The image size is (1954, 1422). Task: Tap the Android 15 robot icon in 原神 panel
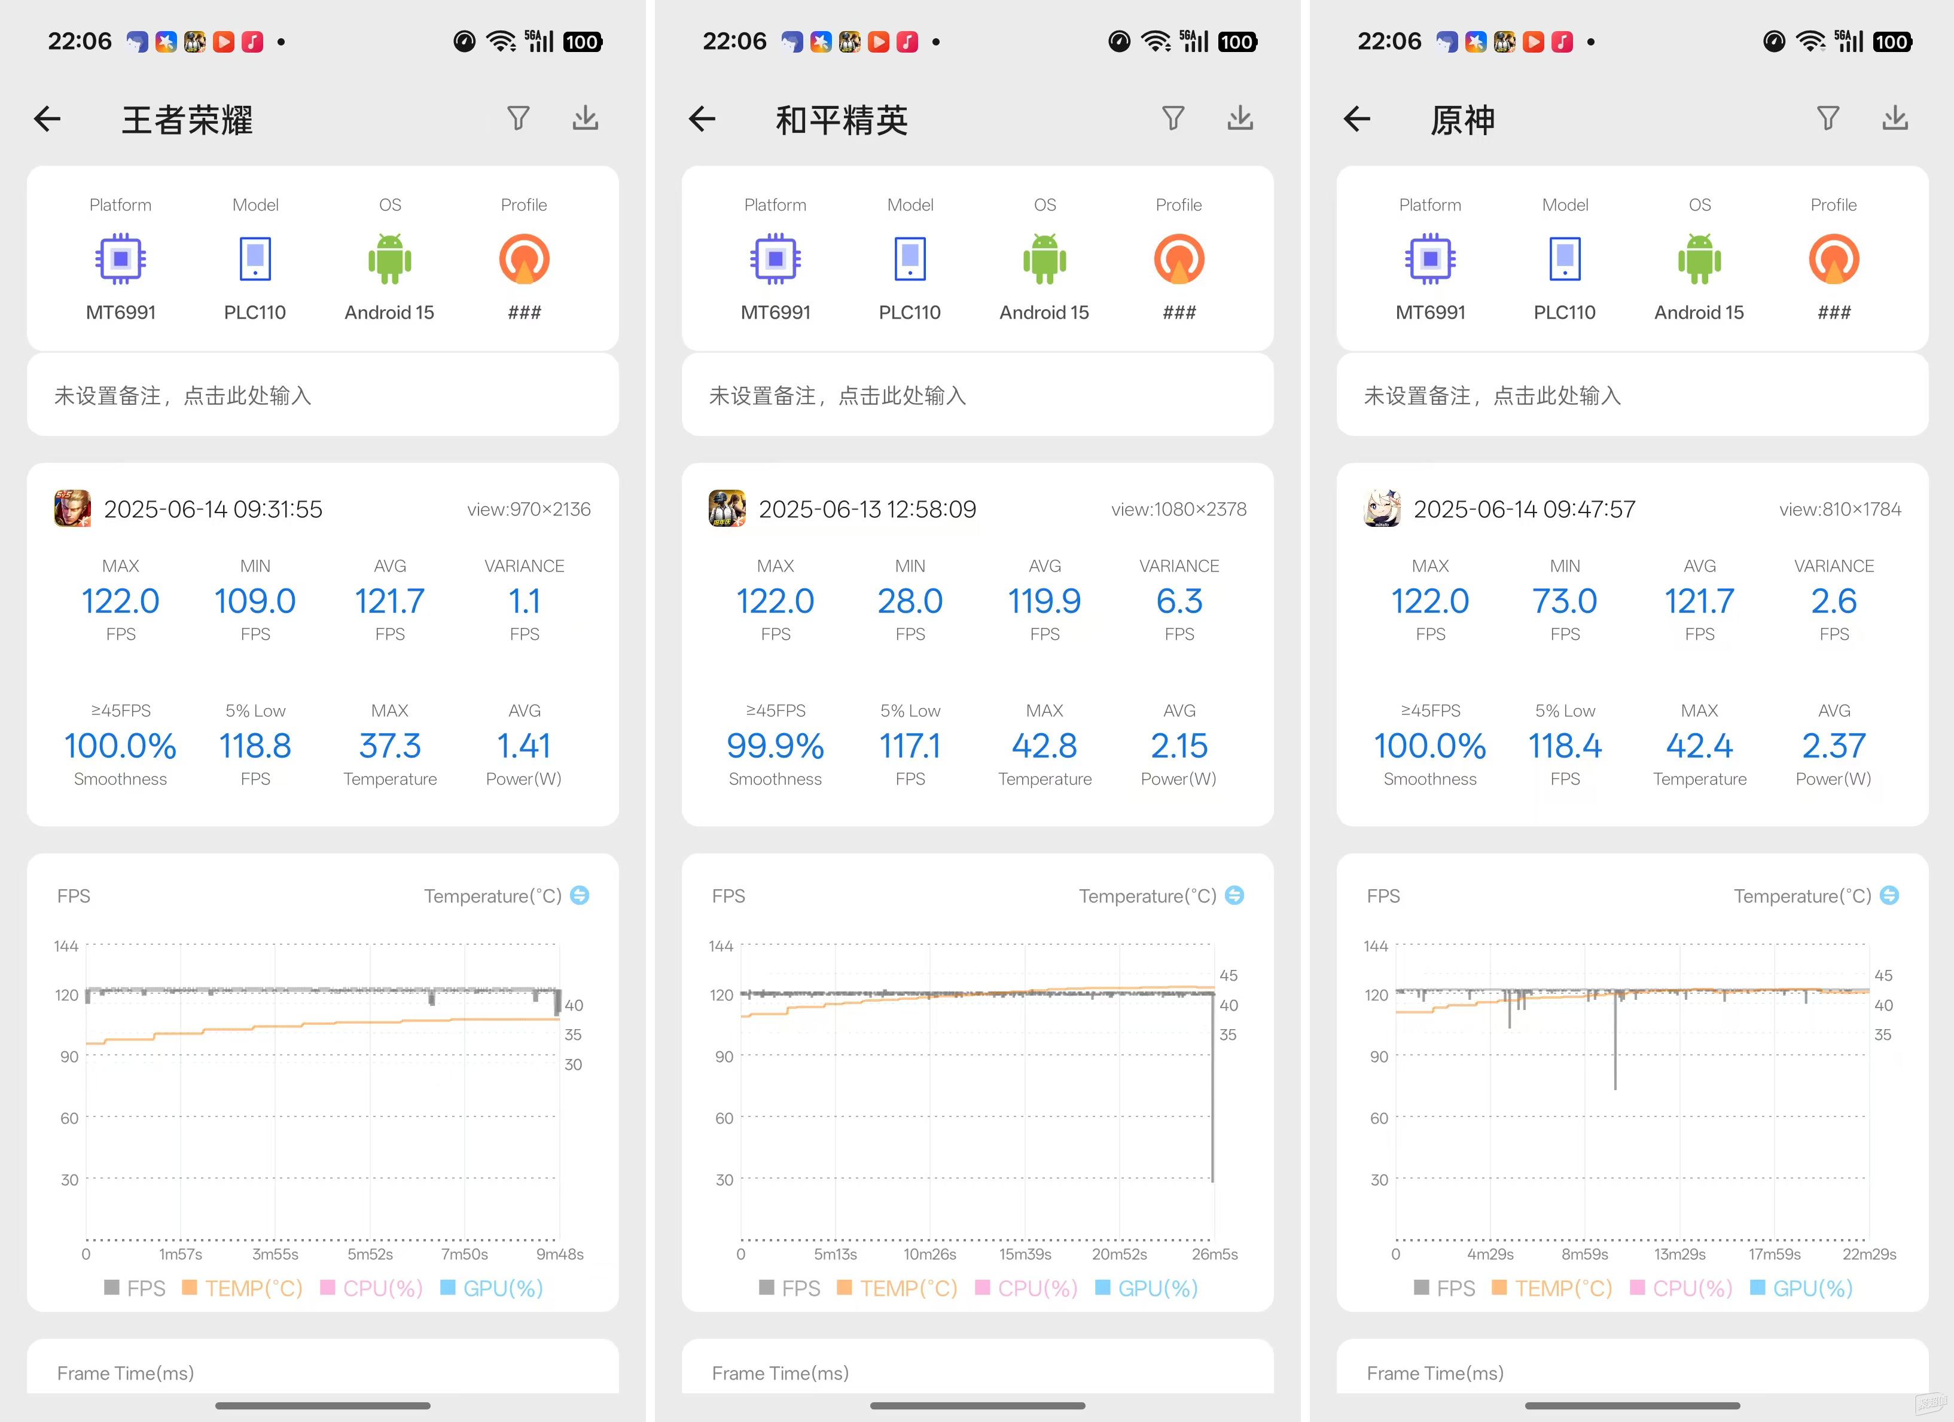tap(1699, 258)
